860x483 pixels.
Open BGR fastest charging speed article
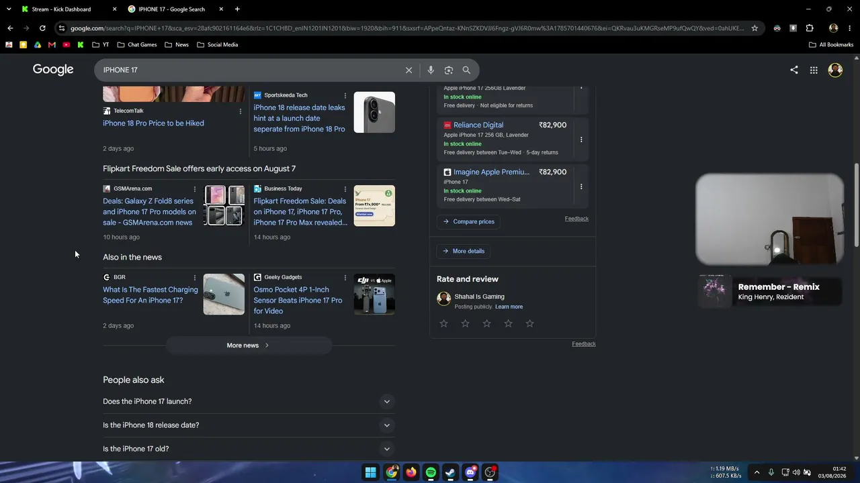(150, 295)
